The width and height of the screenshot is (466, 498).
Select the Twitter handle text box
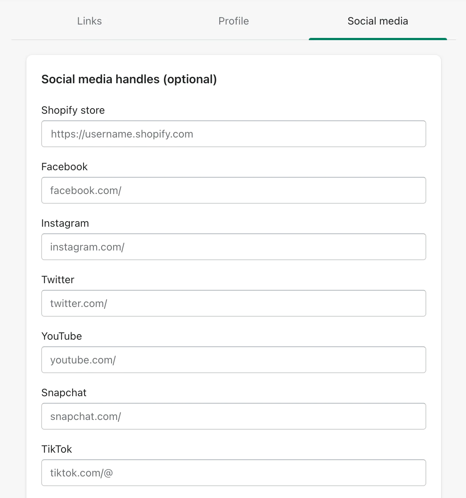[x=233, y=303]
